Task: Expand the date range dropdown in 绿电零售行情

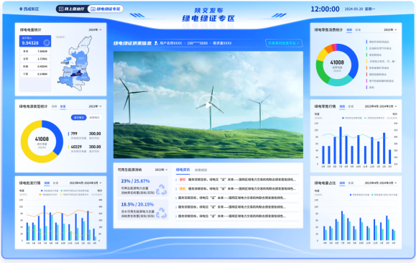Action: pos(381,106)
